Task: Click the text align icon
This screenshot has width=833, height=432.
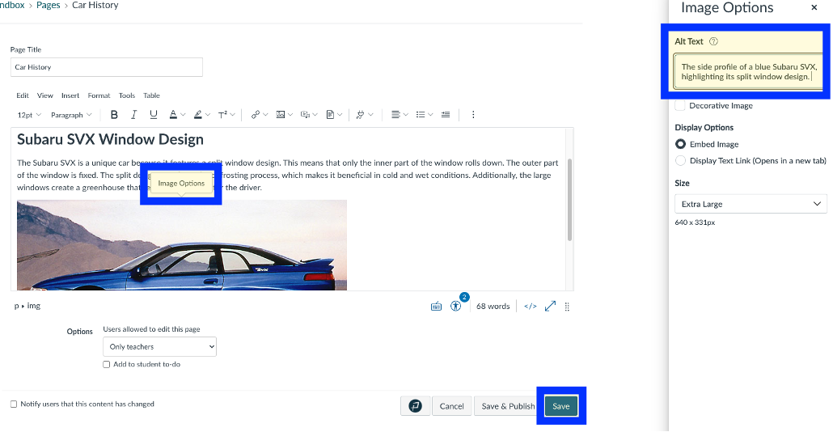Action: tap(395, 115)
